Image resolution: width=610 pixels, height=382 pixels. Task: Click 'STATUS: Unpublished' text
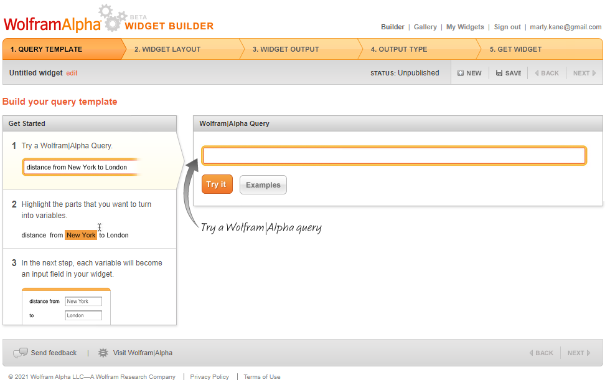coord(405,73)
